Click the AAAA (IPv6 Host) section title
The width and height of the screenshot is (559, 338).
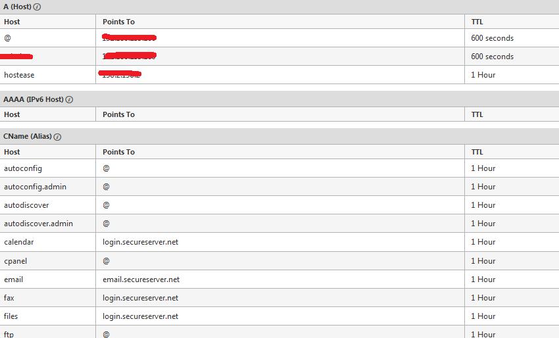[x=34, y=99]
